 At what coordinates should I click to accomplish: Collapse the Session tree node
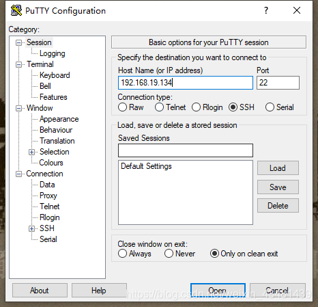(x=18, y=42)
